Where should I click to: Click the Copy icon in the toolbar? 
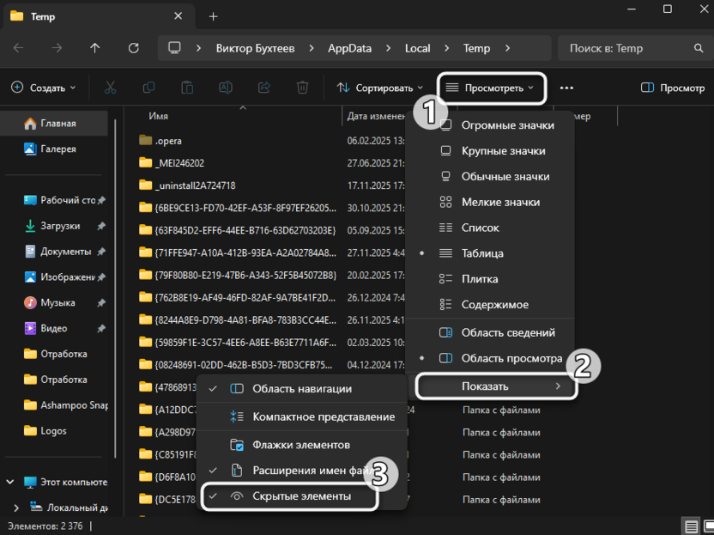click(x=148, y=88)
